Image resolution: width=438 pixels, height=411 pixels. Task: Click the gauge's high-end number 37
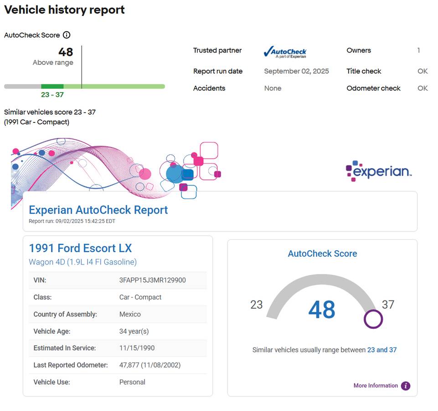[x=388, y=305]
